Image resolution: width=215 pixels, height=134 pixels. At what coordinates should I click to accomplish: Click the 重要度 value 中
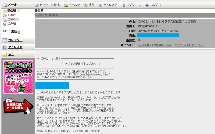[x=139, y=41]
